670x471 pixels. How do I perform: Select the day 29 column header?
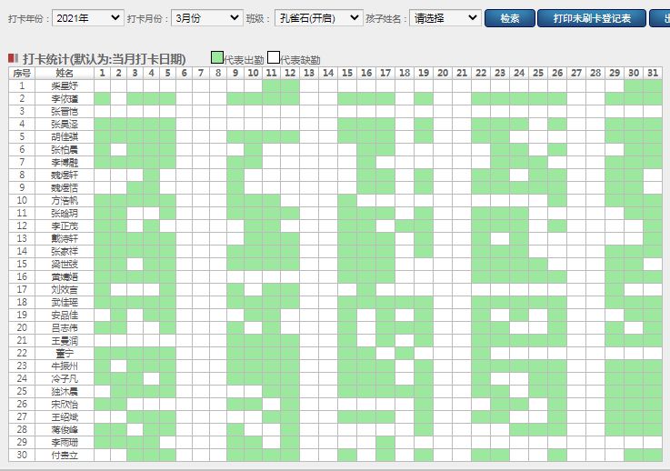tap(615, 73)
